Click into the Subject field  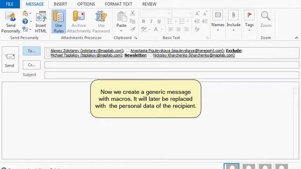tap(172, 75)
